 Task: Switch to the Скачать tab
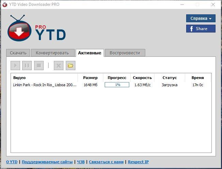click(x=18, y=53)
